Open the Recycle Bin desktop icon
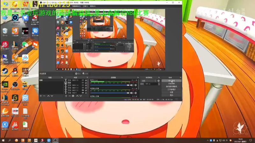The image size is (255, 143). 5,32
